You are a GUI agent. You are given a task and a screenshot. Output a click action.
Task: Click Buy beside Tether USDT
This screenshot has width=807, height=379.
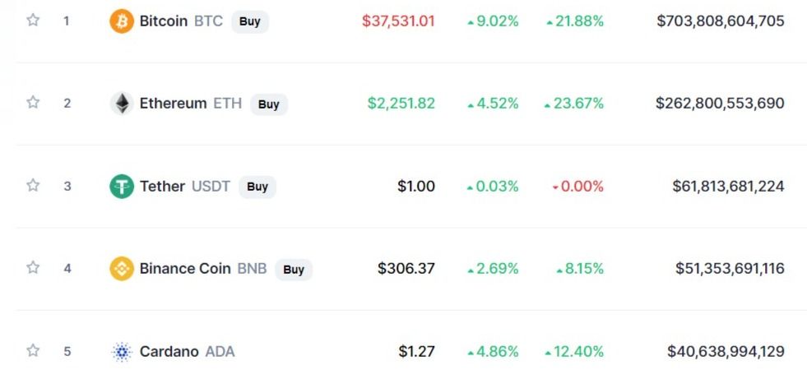257,187
